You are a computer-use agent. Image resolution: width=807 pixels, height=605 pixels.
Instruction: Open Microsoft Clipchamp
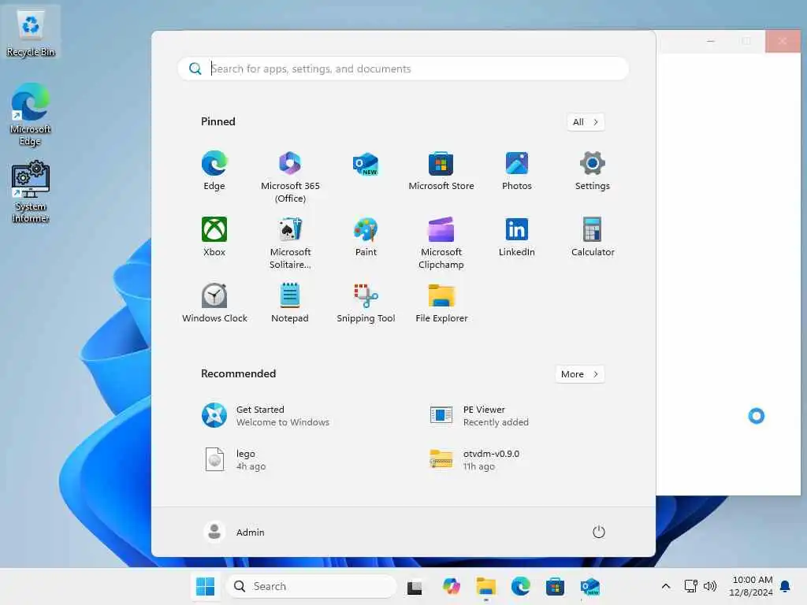(x=441, y=243)
